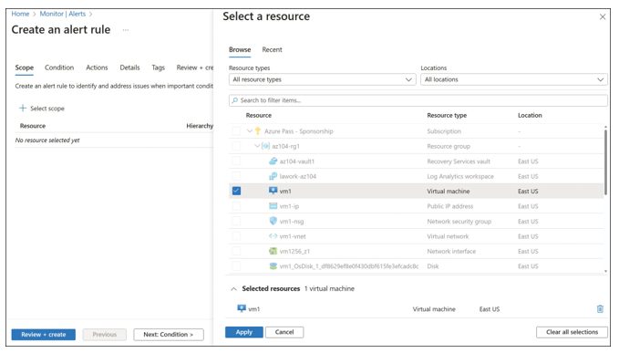Click the plus icon beside Select scope

coord(23,108)
